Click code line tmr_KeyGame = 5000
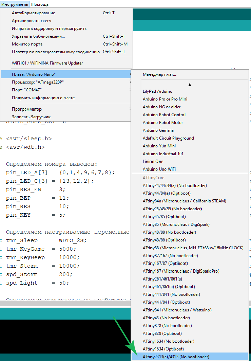 click(41, 249)
